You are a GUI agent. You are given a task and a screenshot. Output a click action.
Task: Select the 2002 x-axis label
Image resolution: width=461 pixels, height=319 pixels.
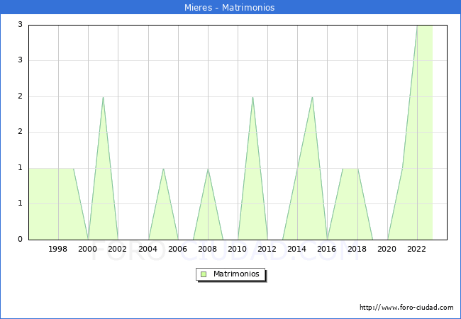117,249
